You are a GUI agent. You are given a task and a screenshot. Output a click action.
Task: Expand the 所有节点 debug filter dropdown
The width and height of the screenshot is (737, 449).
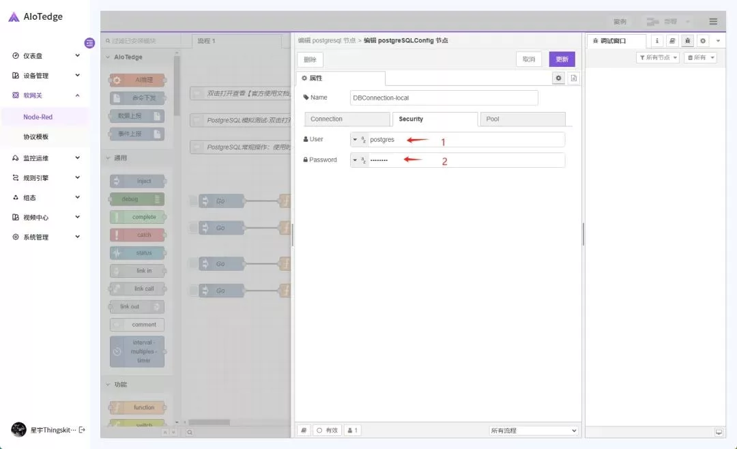[x=658, y=58]
